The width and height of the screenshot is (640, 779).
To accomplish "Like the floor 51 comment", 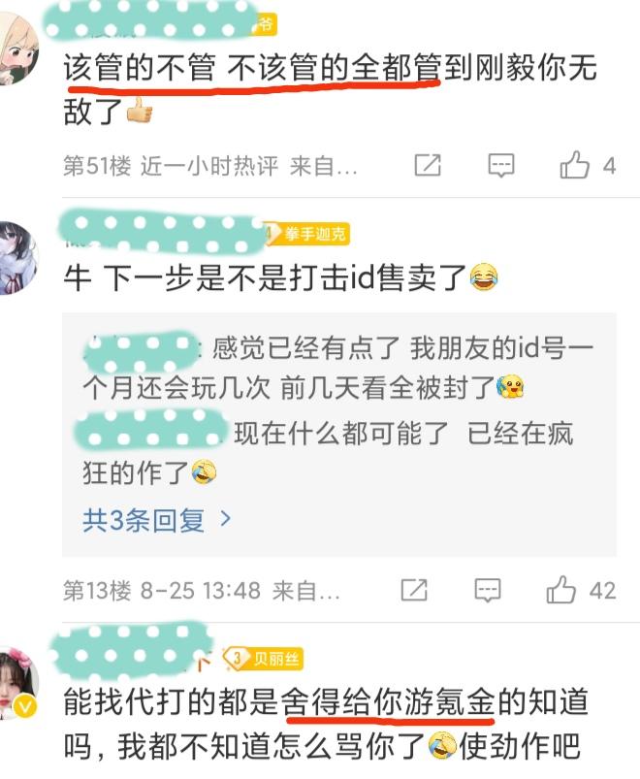I will 574,165.
